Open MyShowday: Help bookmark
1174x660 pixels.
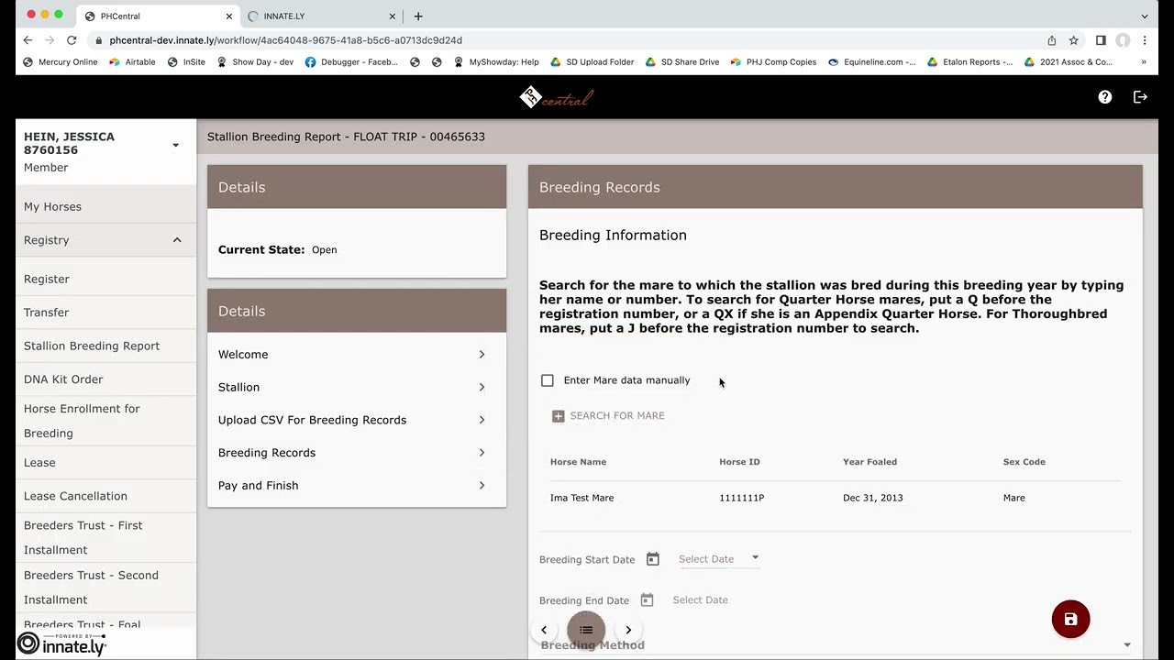495,62
